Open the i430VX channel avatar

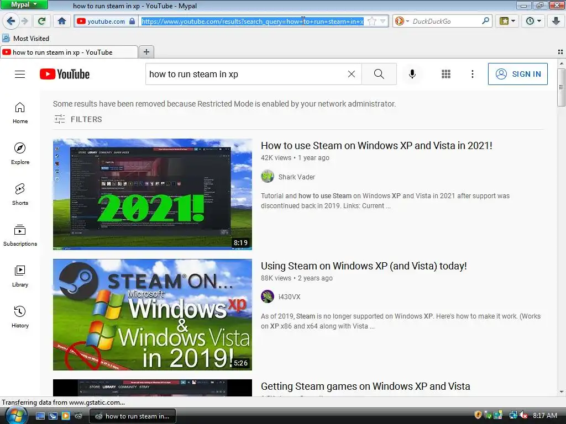tap(268, 296)
